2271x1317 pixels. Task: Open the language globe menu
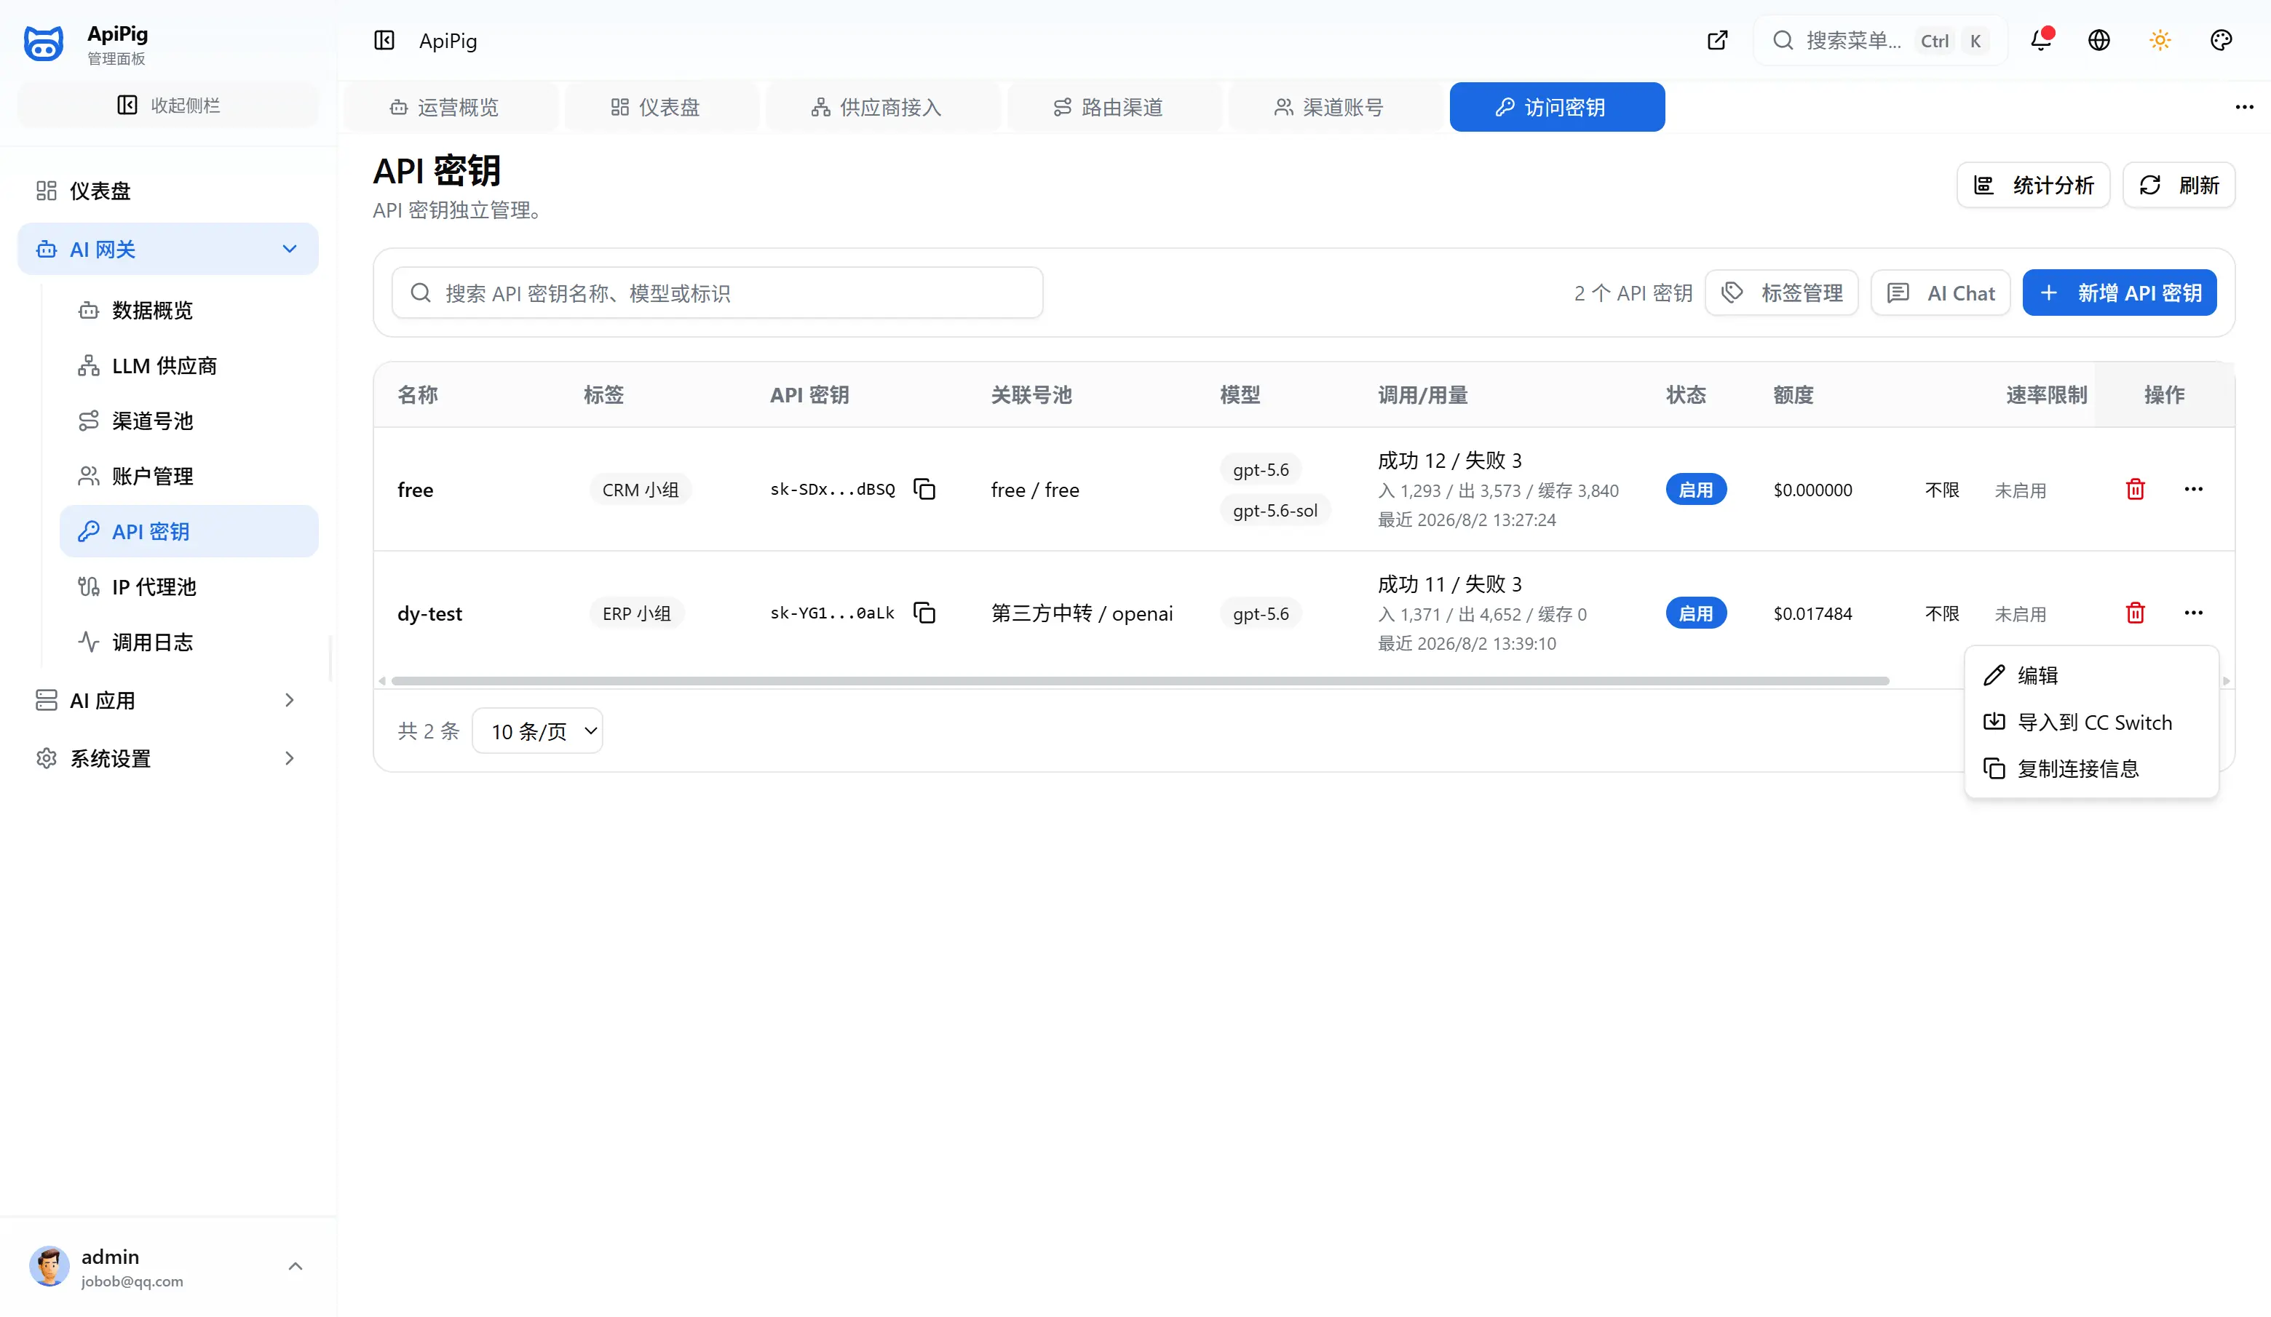(2099, 41)
